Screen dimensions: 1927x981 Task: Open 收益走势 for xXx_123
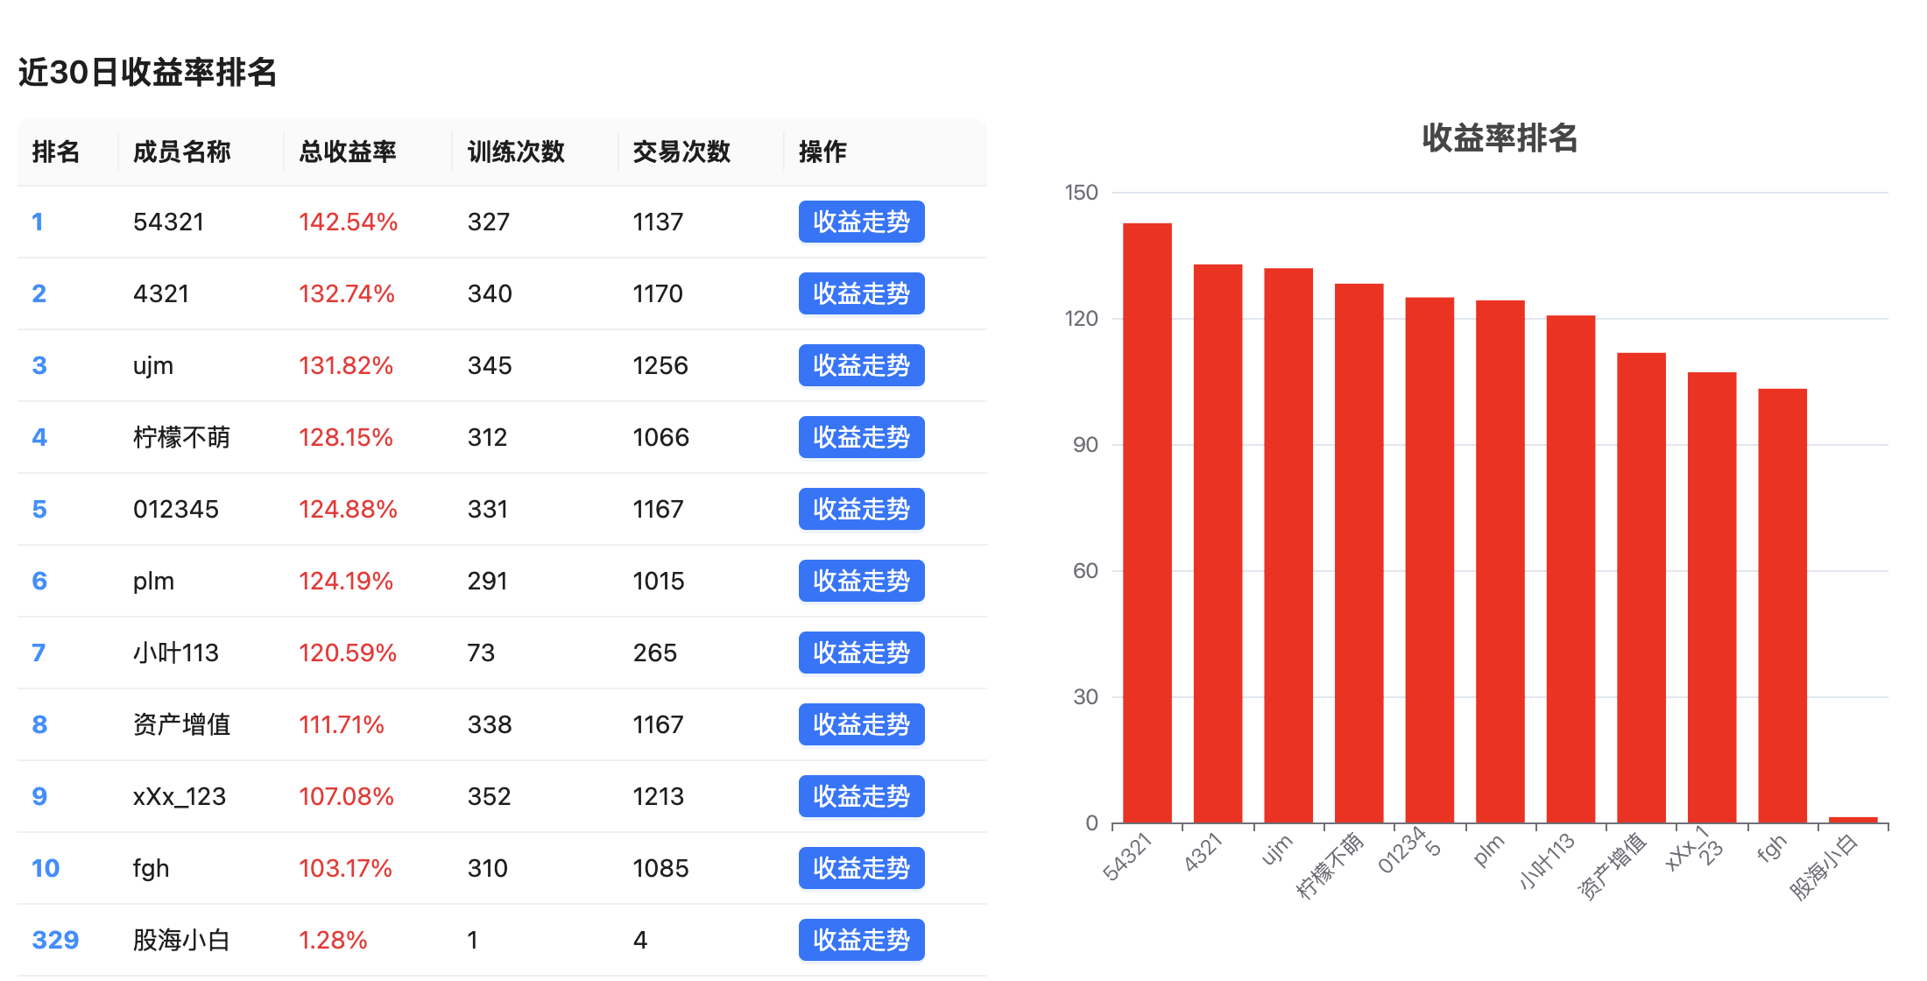point(861,796)
